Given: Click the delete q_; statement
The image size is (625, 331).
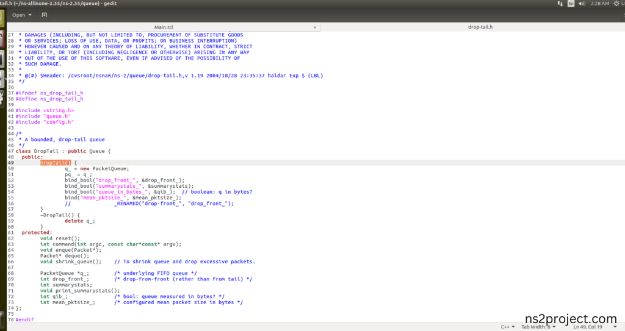Looking at the screenshot, I should click(x=80, y=221).
